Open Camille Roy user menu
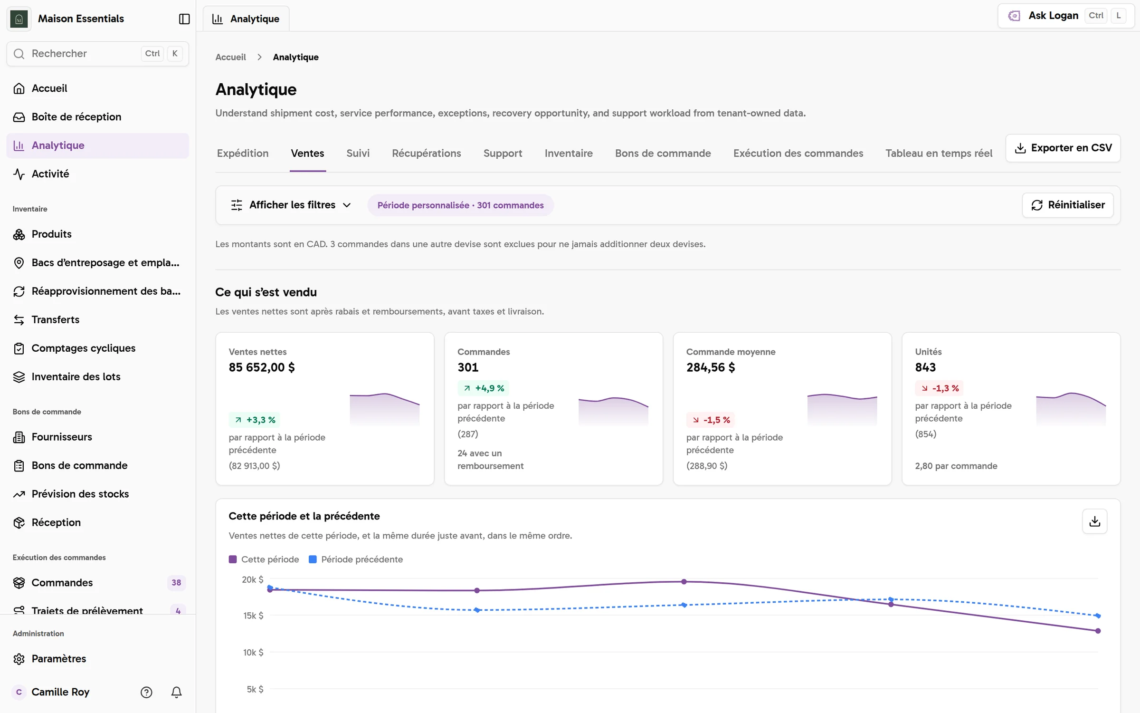This screenshot has width=1140, height=713. coord(60,692)
